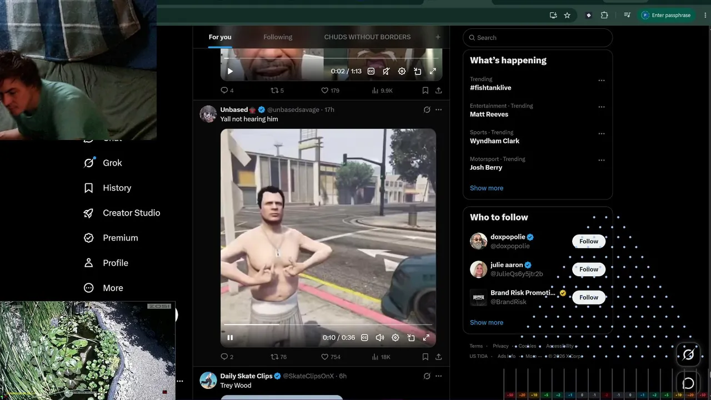Bookmark this page with the star icon
The image size is (711, 400).
[567, 16]
